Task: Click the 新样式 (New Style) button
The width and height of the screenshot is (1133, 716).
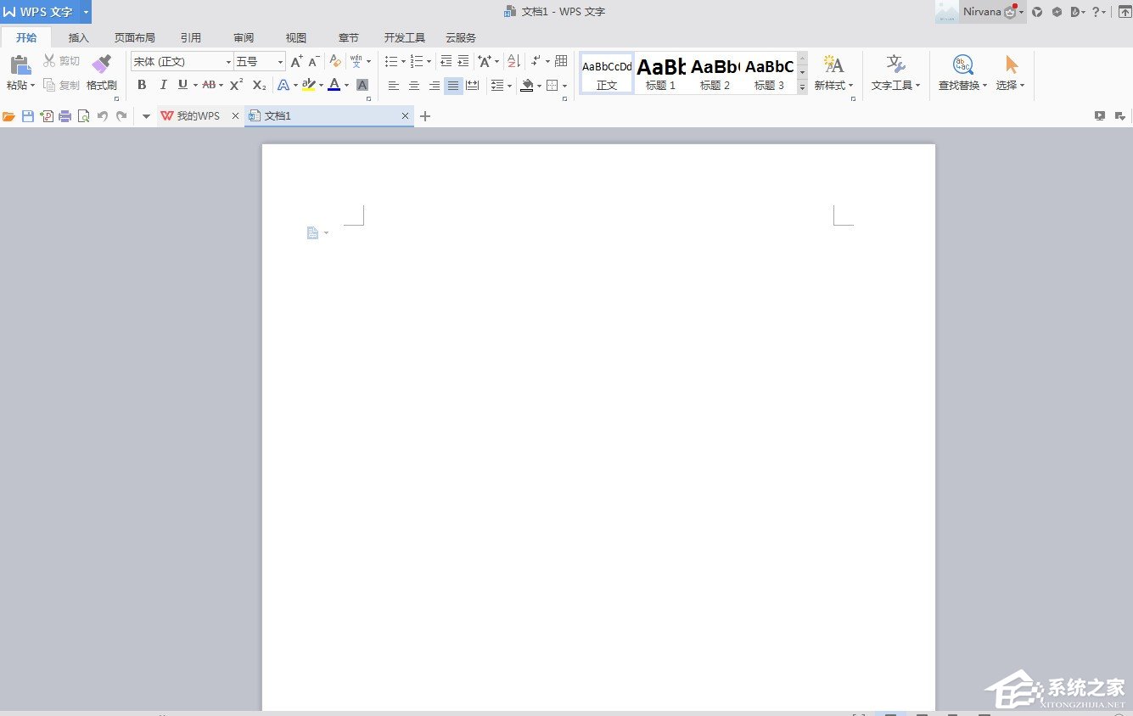Action: tap(833, 73)
